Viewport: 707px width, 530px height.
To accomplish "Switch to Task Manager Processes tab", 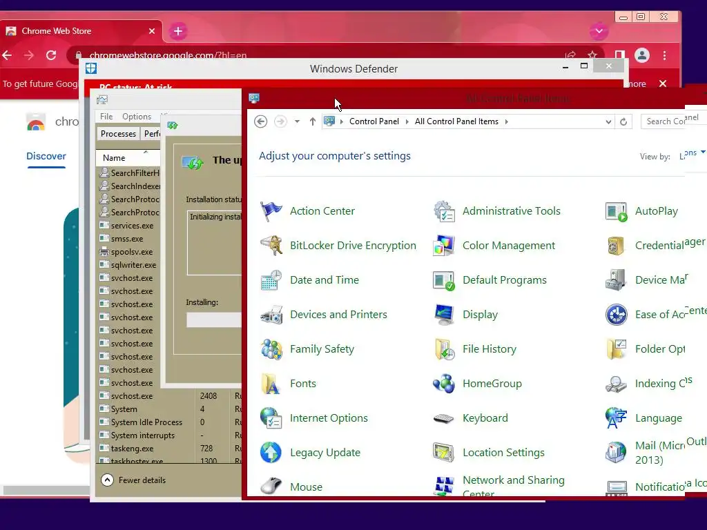I will point(118,134).
